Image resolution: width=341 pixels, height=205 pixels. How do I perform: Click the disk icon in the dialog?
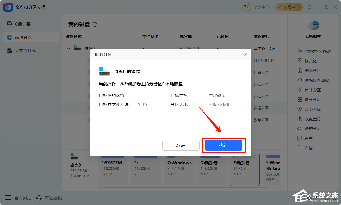coord(104,71)
